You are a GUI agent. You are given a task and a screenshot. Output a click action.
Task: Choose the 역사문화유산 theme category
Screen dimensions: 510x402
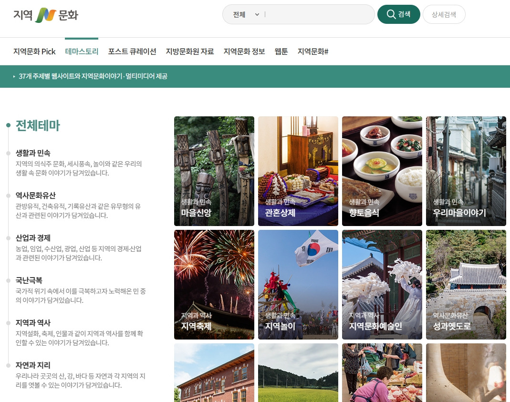pos(35,196)
